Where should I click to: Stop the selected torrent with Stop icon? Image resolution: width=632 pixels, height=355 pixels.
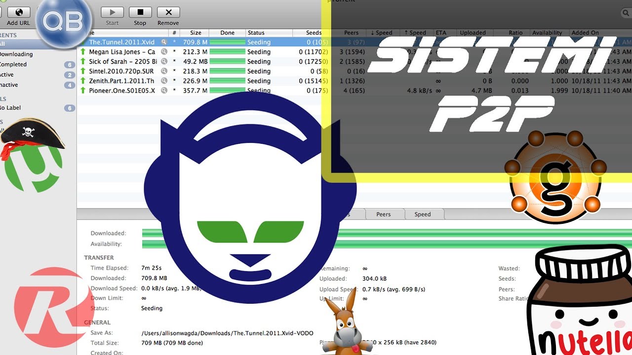click(x=140, y=12)
